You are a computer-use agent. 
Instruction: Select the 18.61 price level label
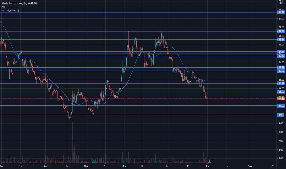(281, 39)
